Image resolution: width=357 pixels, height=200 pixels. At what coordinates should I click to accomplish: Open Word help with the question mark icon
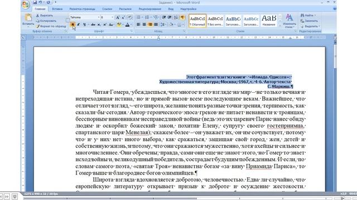coord(335,9)
